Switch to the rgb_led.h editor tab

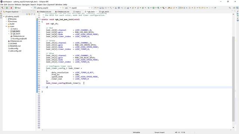click(x=104, y=12)
